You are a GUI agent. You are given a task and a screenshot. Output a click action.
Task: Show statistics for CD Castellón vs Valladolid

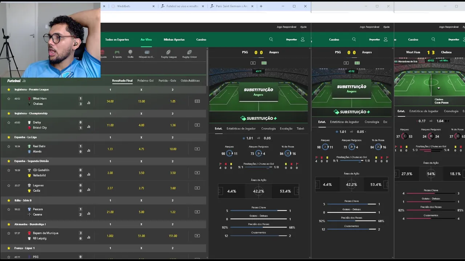pyautogui.click(x=89, y=174)
